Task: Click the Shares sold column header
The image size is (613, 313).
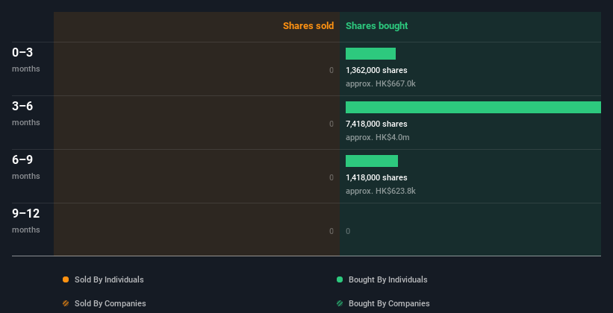Action: [308, 26]
